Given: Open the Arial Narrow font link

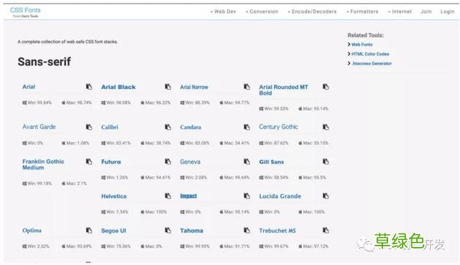Looking at the screenshot, I should click(194, 87).
